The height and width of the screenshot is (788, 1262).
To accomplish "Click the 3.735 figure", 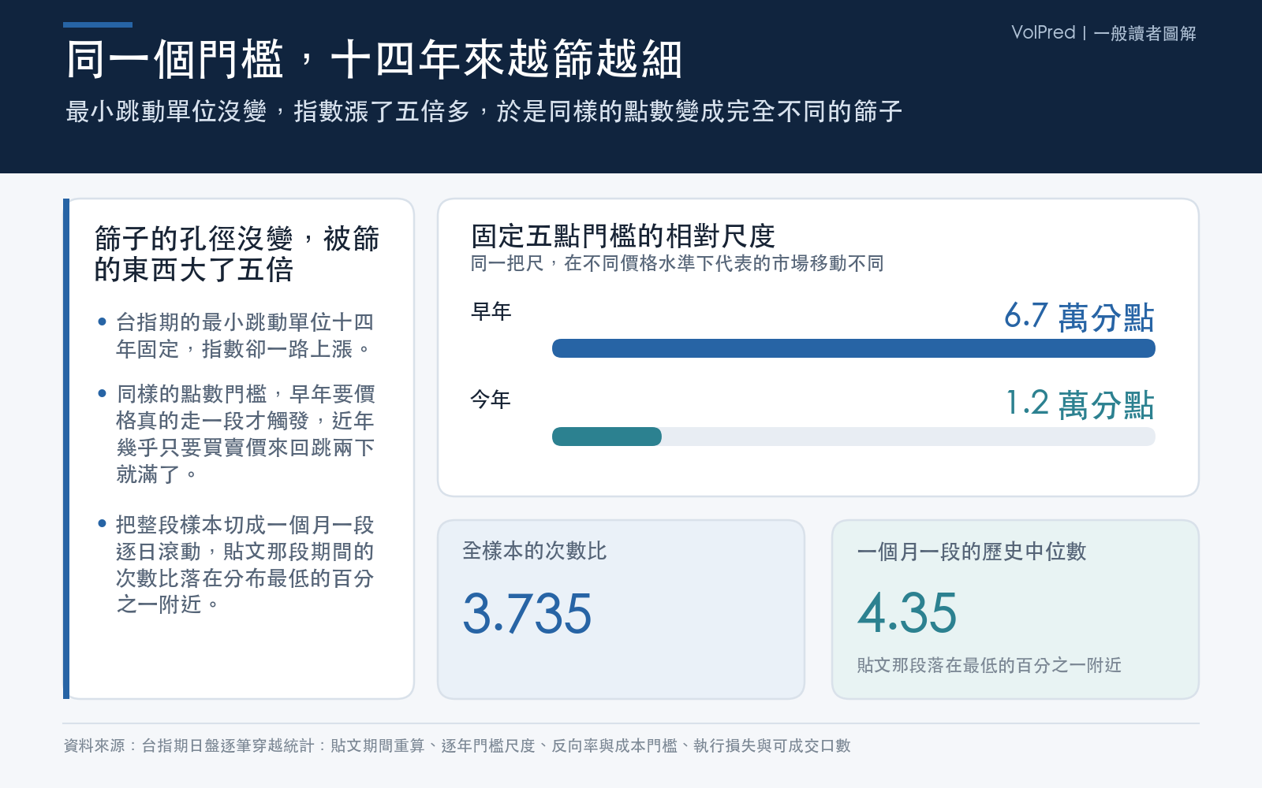I will coord(527,613).
